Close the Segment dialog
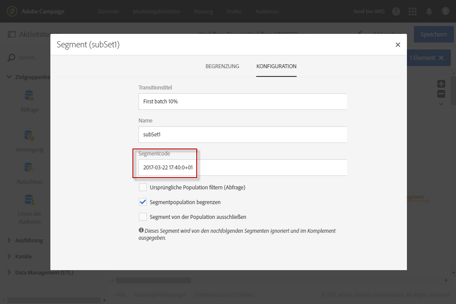The height and width of the screenshot is (304, 456). [x=397, y=45]
